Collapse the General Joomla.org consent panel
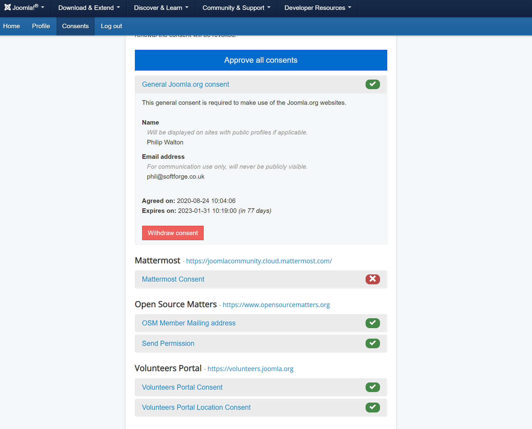 coord(185,84)
